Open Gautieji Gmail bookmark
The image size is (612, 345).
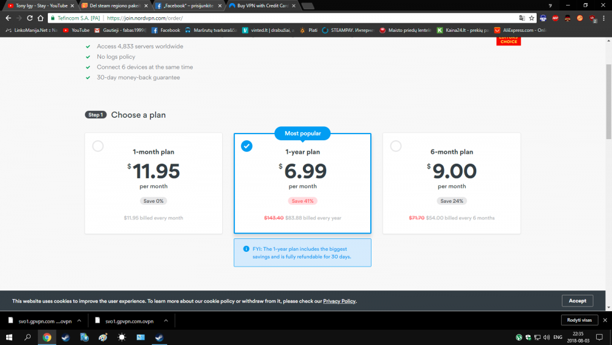(120, 30)
